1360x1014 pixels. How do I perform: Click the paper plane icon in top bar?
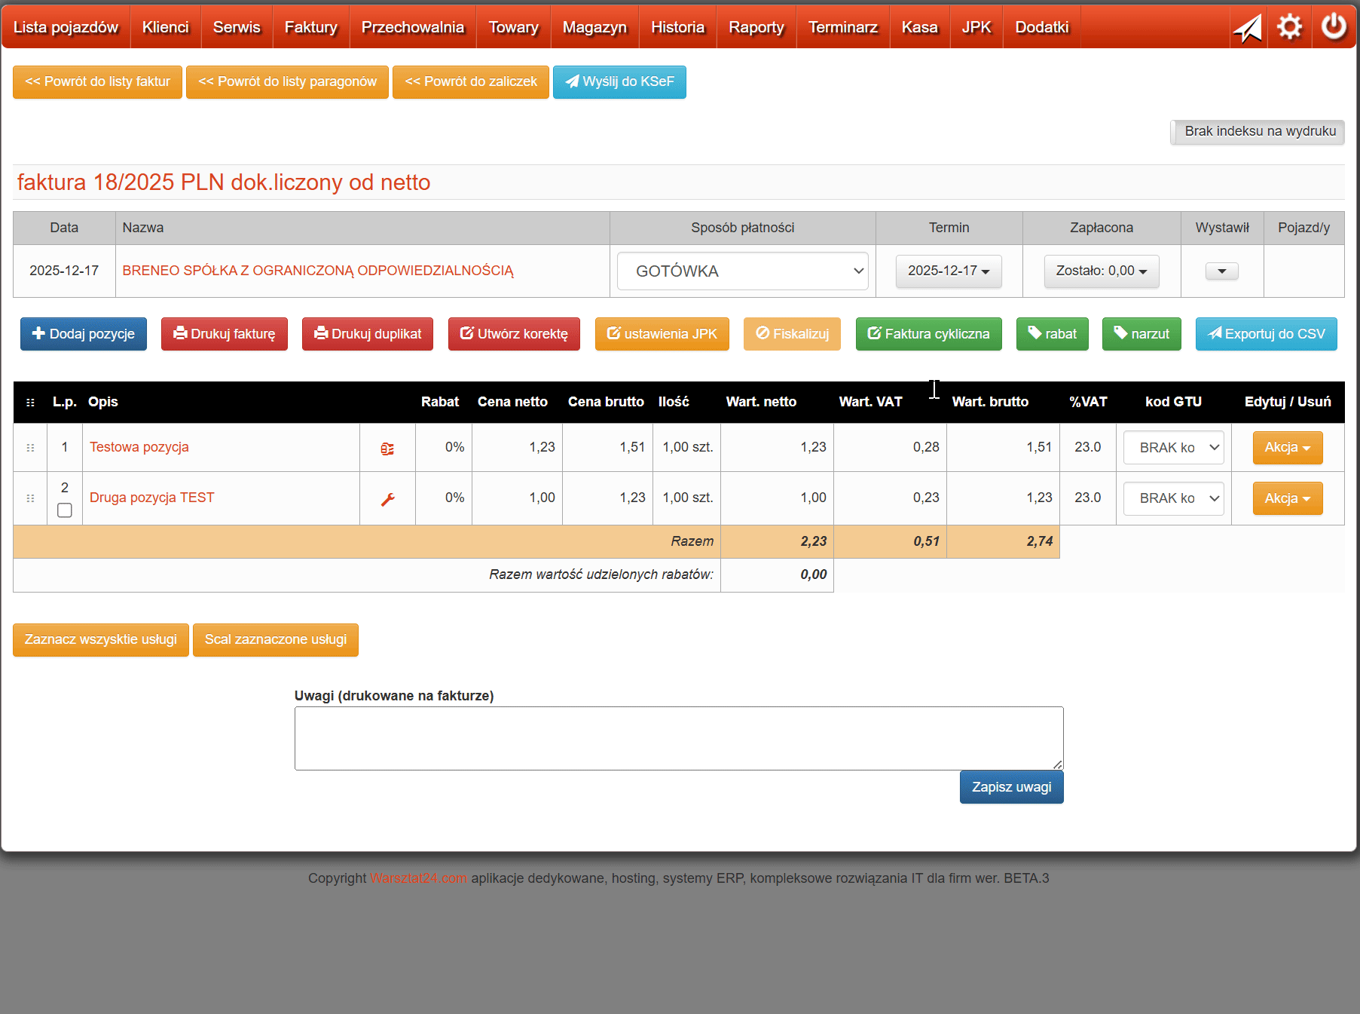[1247, 28]
